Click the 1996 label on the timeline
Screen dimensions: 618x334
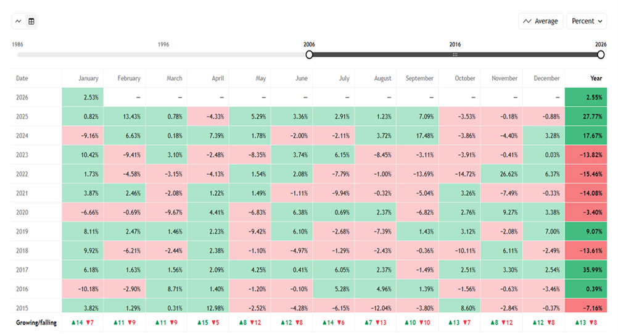click(163, 44)
